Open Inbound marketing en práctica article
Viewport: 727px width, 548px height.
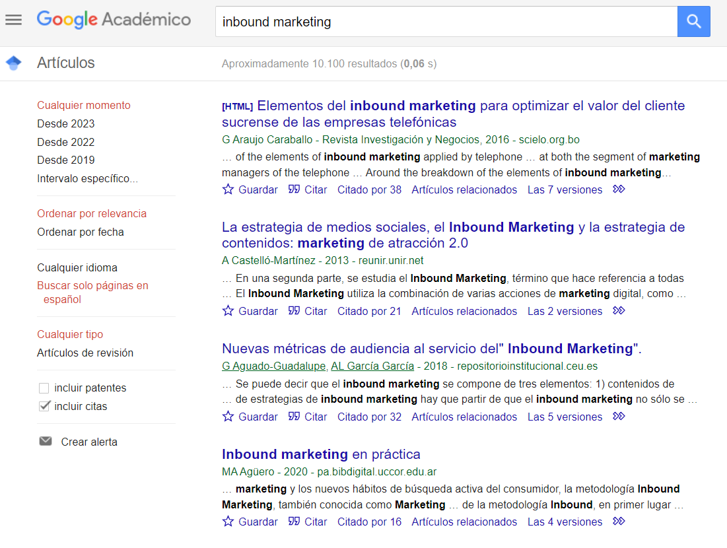321,454
